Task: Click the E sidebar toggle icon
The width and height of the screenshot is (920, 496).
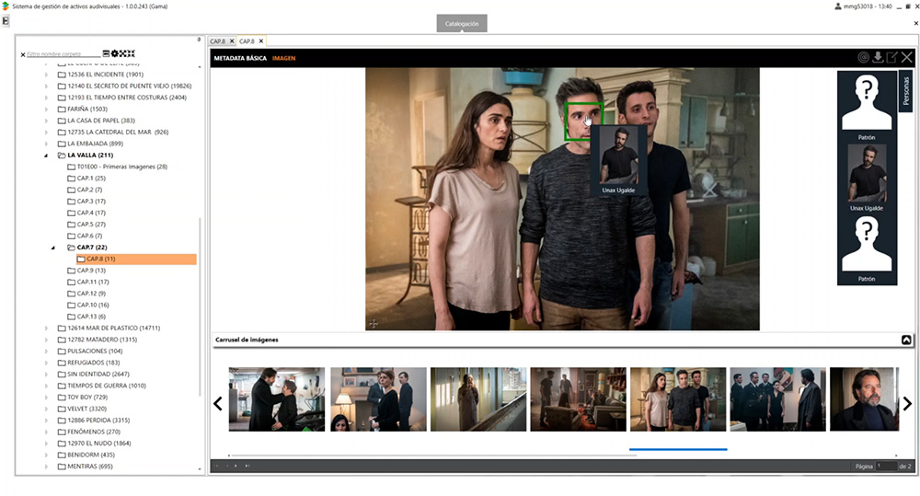Action: click(x=6, y=20)
